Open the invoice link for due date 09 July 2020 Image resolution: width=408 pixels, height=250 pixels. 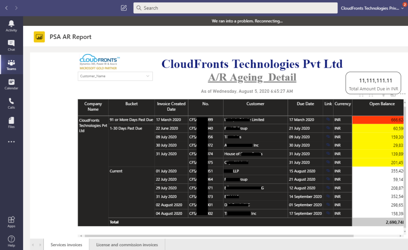tap(328, 137)
